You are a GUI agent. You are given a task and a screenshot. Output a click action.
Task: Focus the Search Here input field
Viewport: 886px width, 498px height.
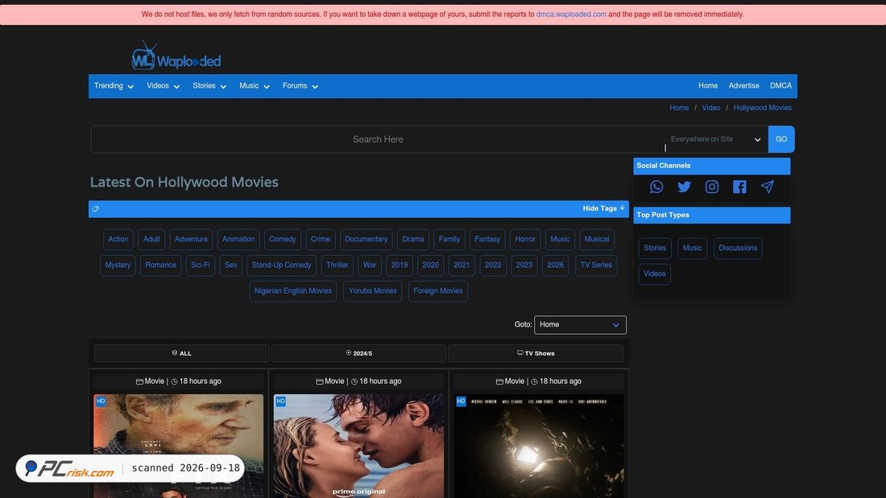click(x=378, y=139)
